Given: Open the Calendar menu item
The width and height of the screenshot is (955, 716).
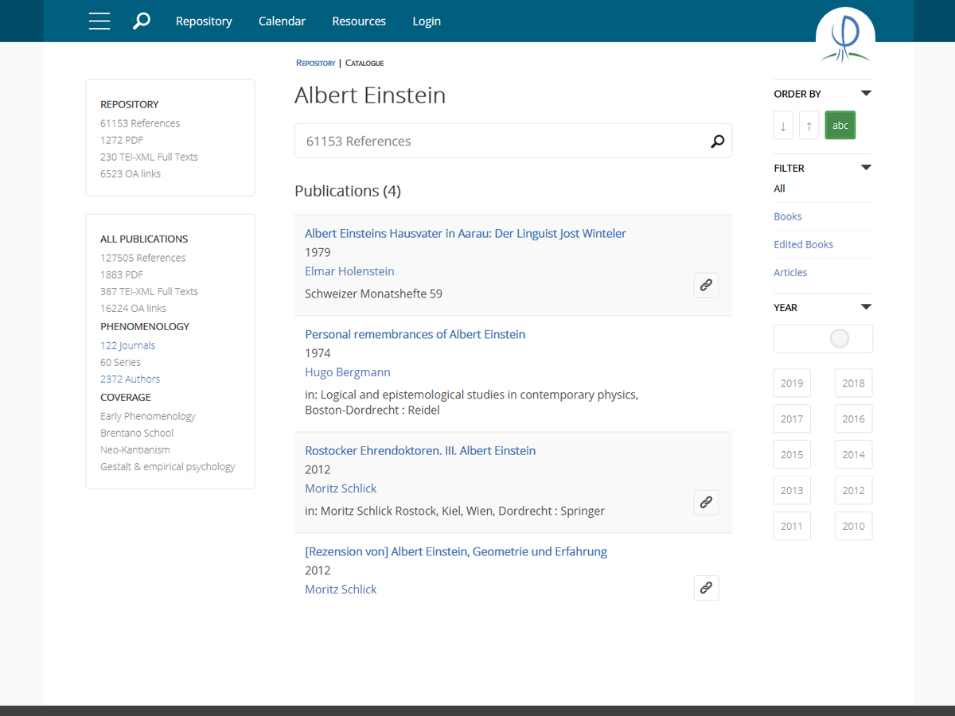Looking at the screenshot, I should (282, 21).
